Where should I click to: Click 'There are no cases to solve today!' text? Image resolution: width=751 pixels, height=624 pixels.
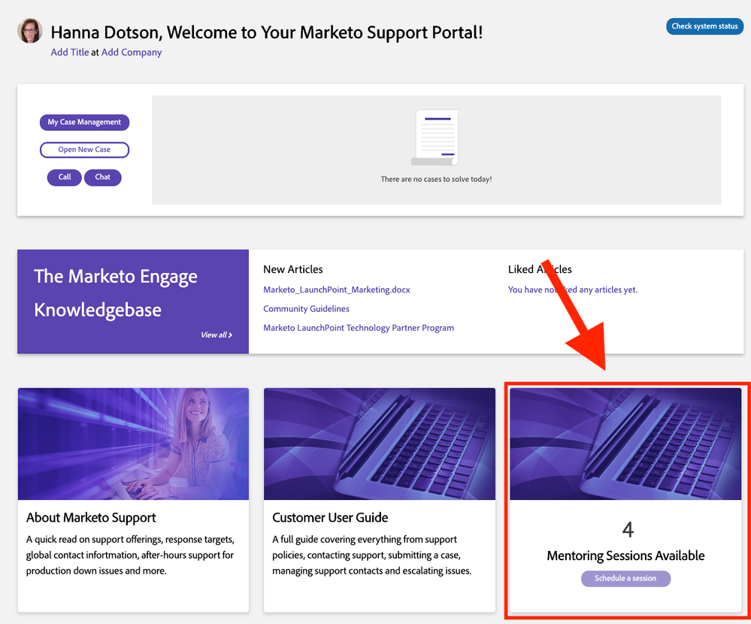(436, 179)
